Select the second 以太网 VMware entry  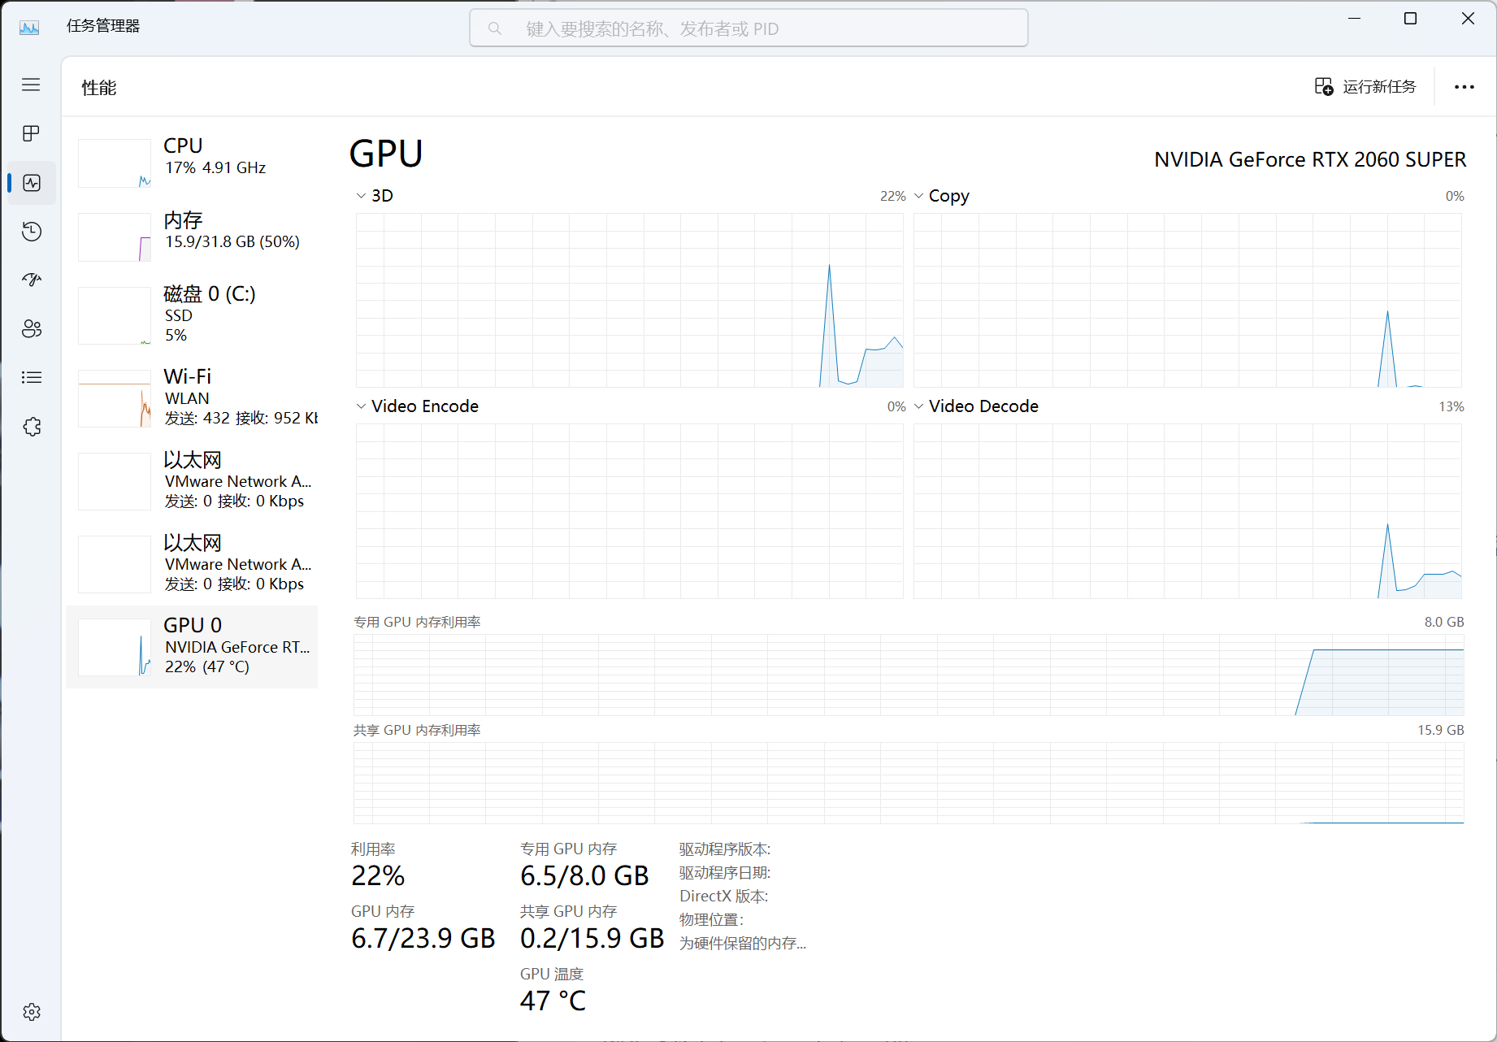[x=193, y=564]
